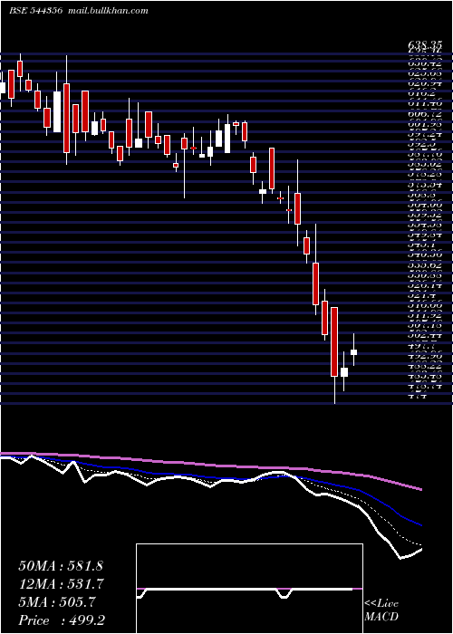Select the 638.35 top price label
This screenshot has width=453, height=634.
(424, 43)
